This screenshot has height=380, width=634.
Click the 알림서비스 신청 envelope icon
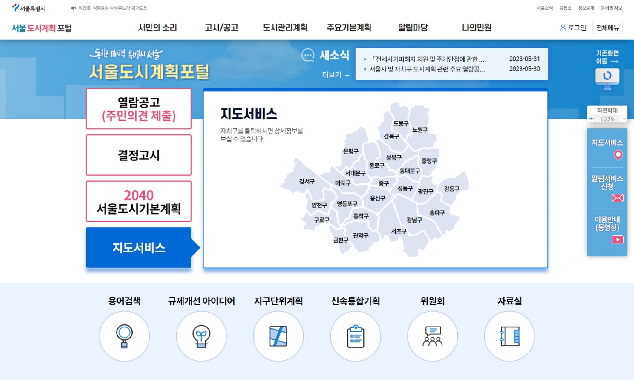pyautogui.click(x=617, y=198)
